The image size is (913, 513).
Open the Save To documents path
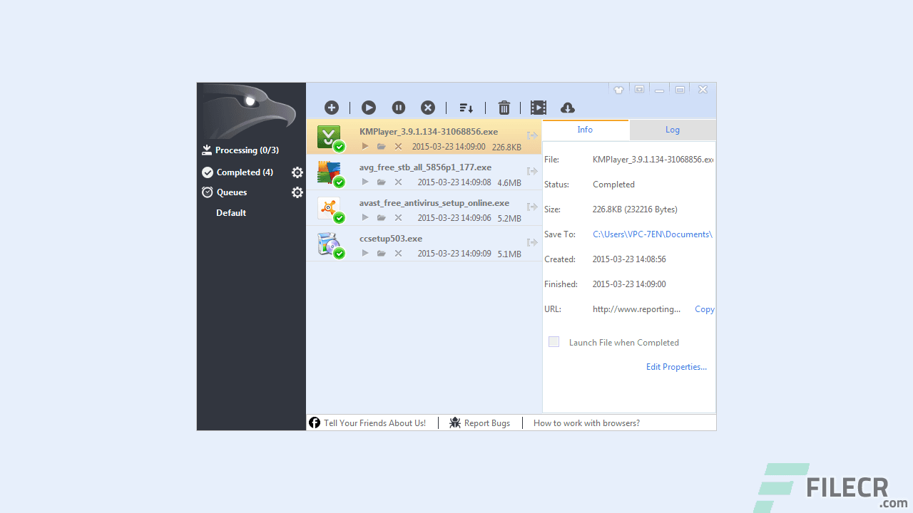click(x=651, y=234)
